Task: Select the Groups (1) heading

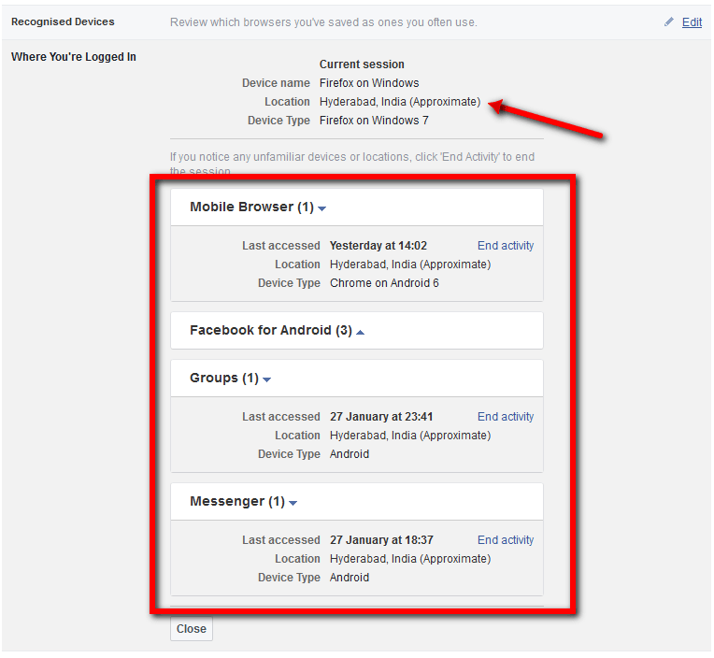Action: pos(224,378)
